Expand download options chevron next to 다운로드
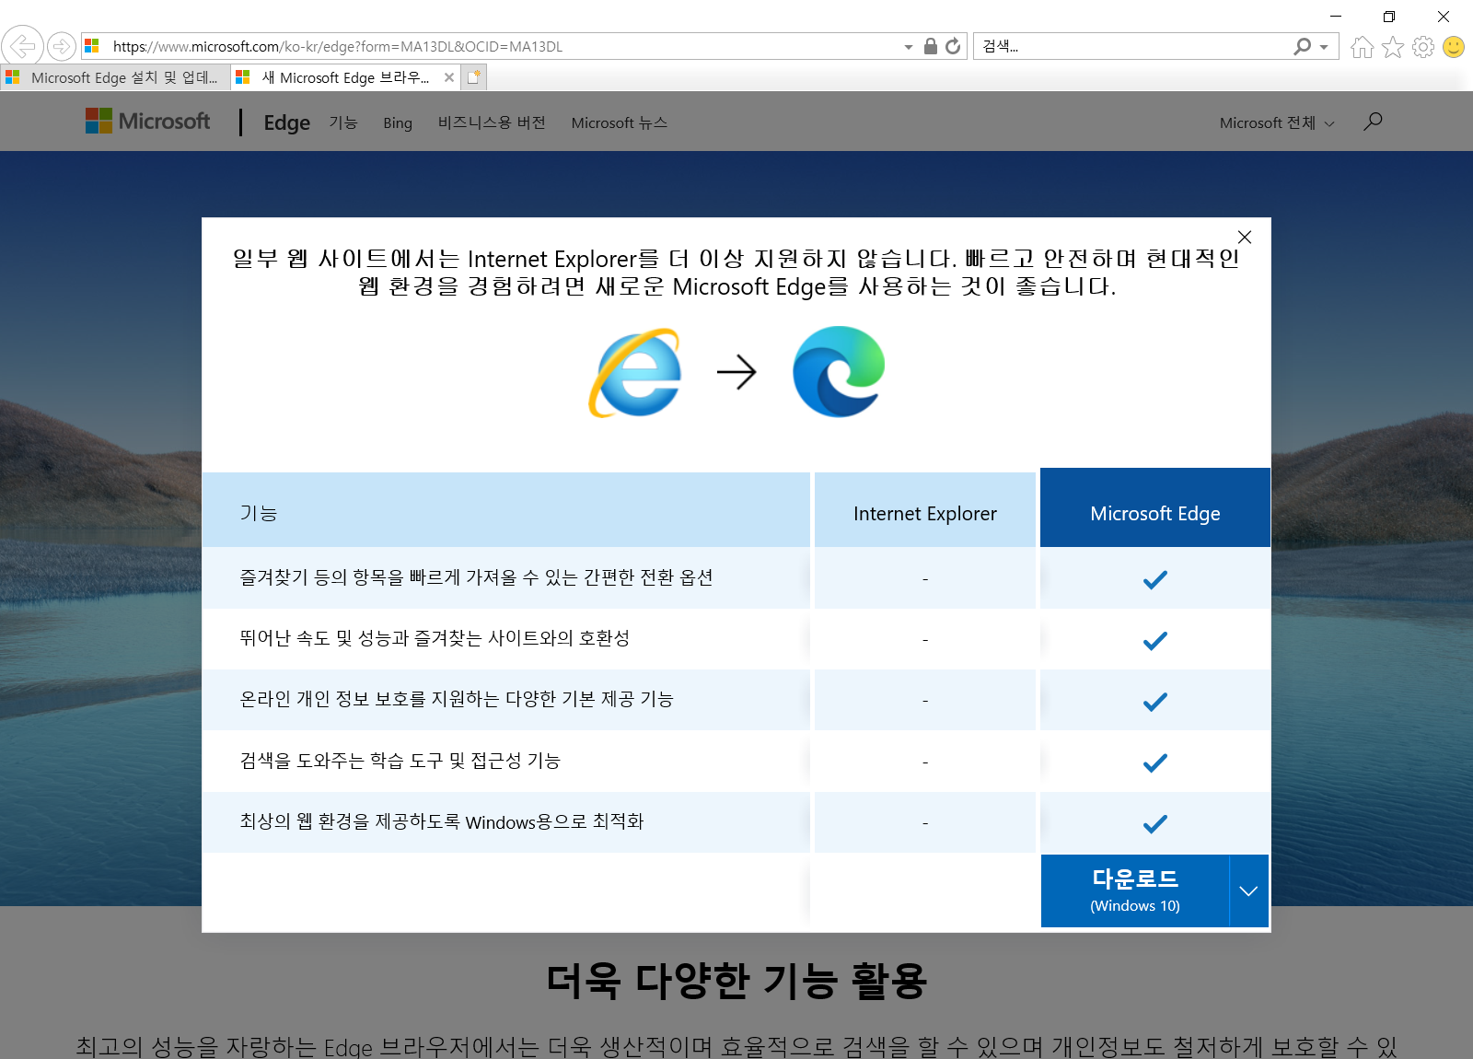 pos(1248,891)
